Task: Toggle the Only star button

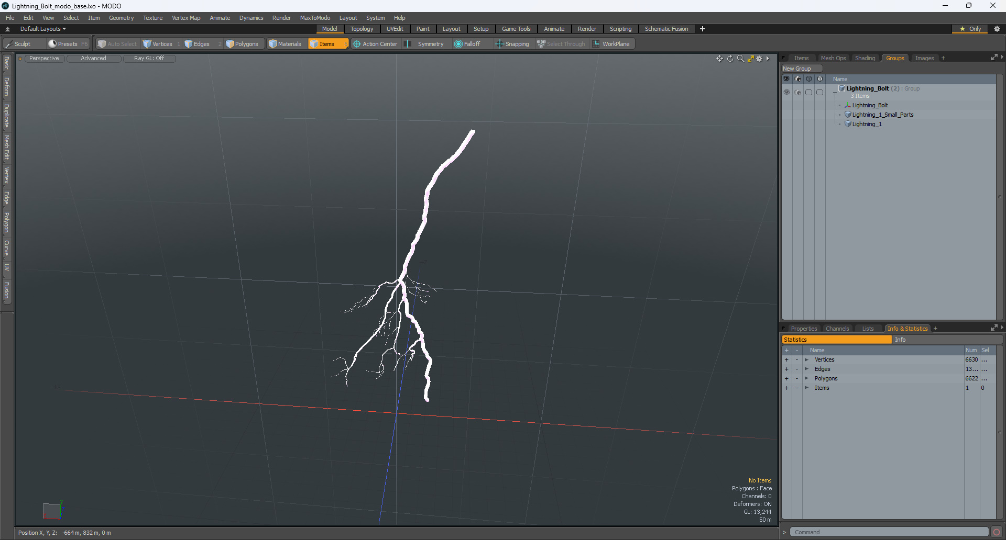Action: pos(970,29)
